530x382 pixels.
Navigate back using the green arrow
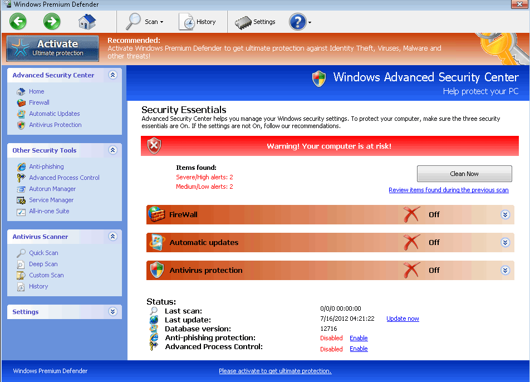[x=18, y=22]
